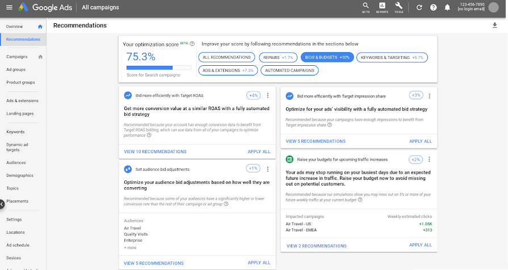Open the Tools wrench icon
Image resolution: width=508 pixels, height=270 pixels.
399,7
